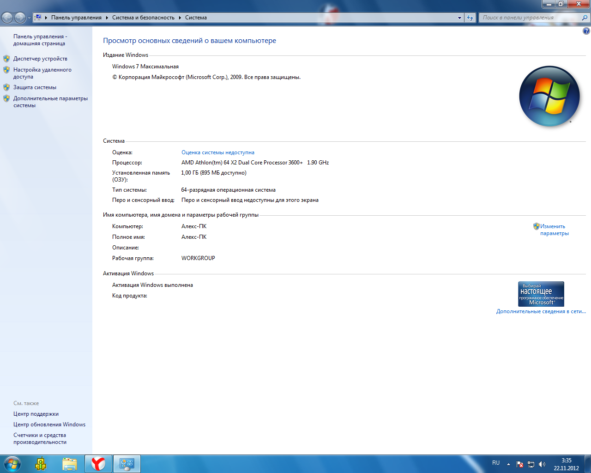Click the control panel search field
Image resolution: width=591 pixels, height=473 pixels.
[530, 18]
